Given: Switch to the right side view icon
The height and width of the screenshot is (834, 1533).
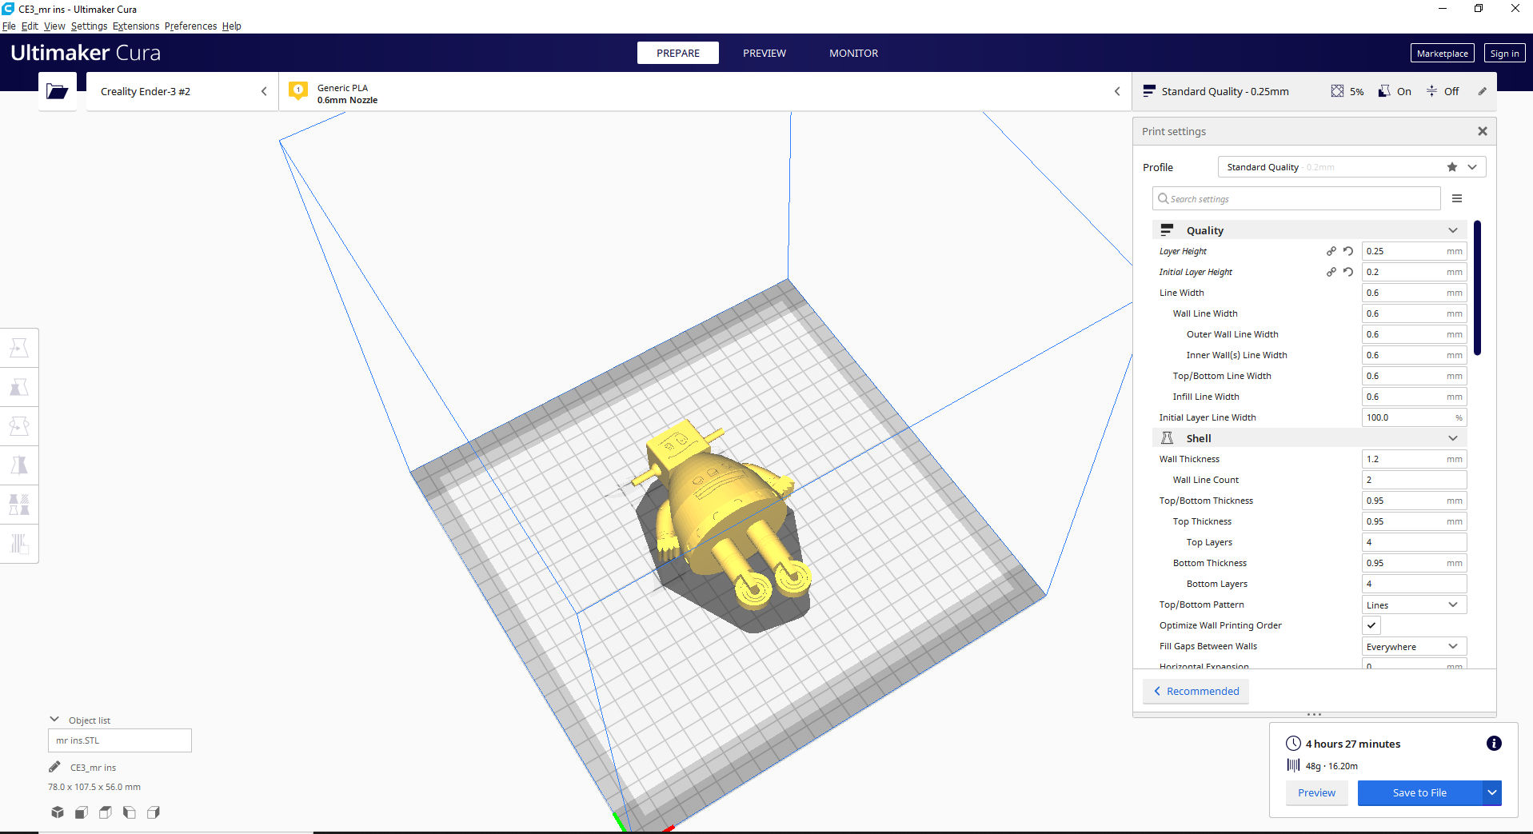Looking at the screenshot, I should pos(154,812).
